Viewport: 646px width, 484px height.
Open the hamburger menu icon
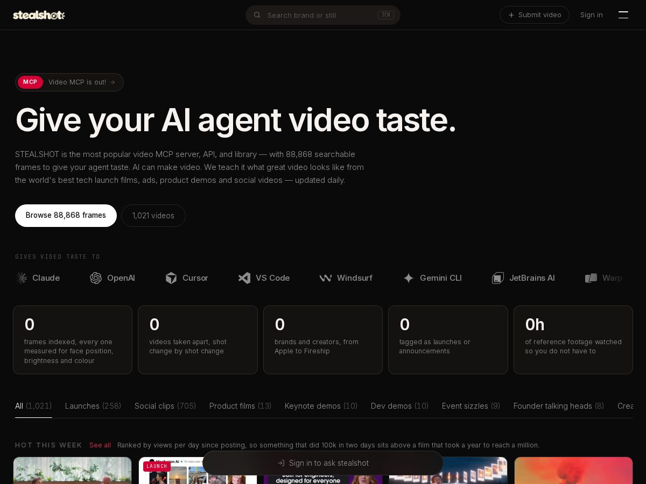[x=623, y=15]
